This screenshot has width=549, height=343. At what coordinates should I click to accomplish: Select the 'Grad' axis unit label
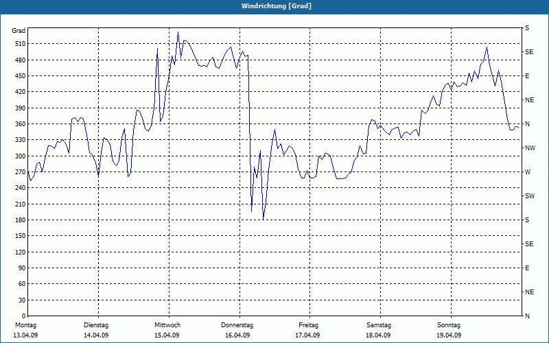tap(19, 31)
